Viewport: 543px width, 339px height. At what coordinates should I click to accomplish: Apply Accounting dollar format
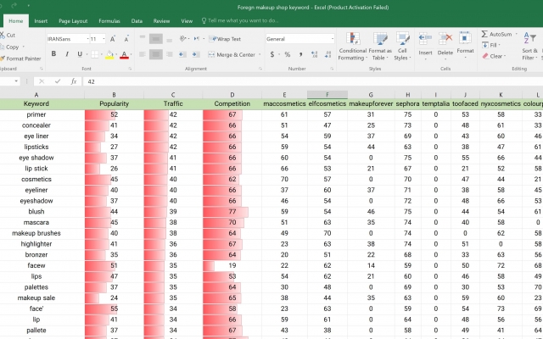click(x=272, y=54)
